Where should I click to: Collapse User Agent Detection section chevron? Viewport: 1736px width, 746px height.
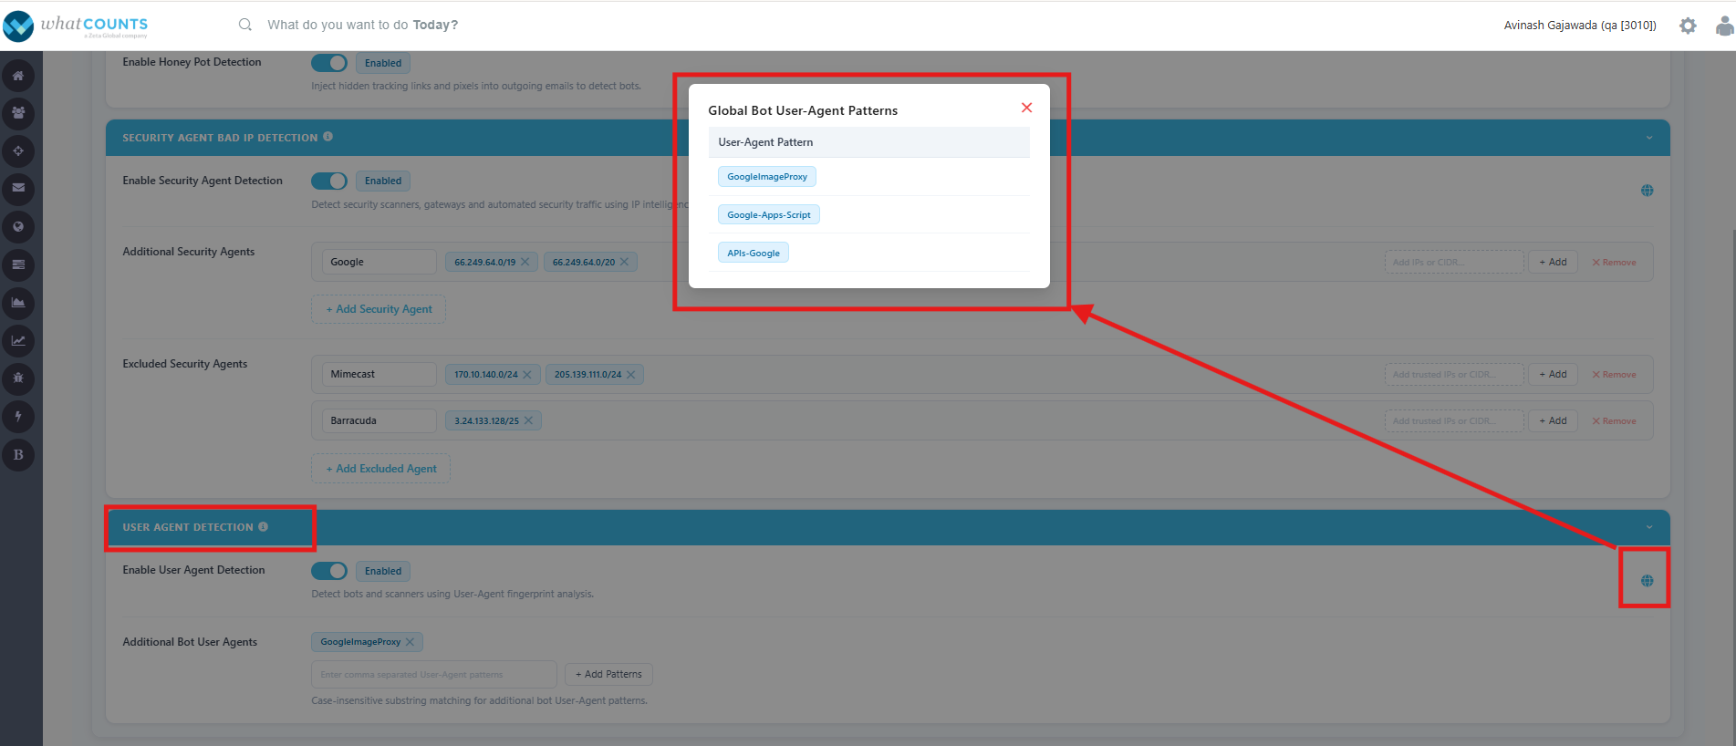coord(1649,527)
